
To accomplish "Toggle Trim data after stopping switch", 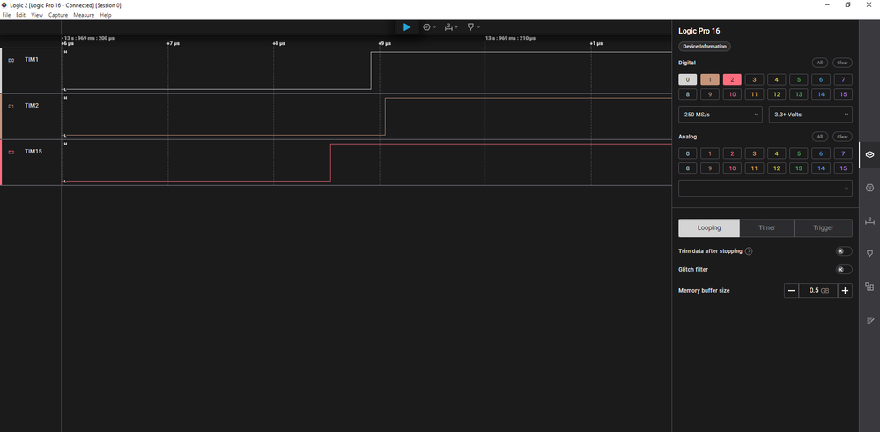I will [x=844, y=251].
